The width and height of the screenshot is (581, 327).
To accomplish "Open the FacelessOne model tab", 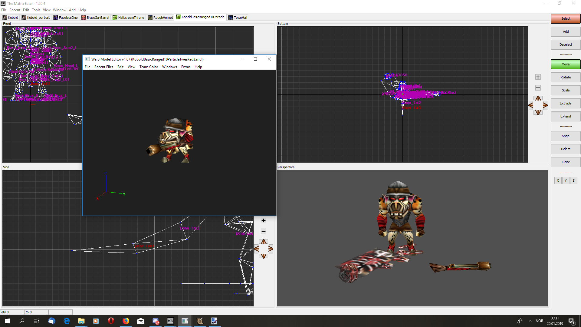I will coord(66,18).
